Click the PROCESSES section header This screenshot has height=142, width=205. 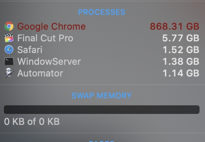102,12
